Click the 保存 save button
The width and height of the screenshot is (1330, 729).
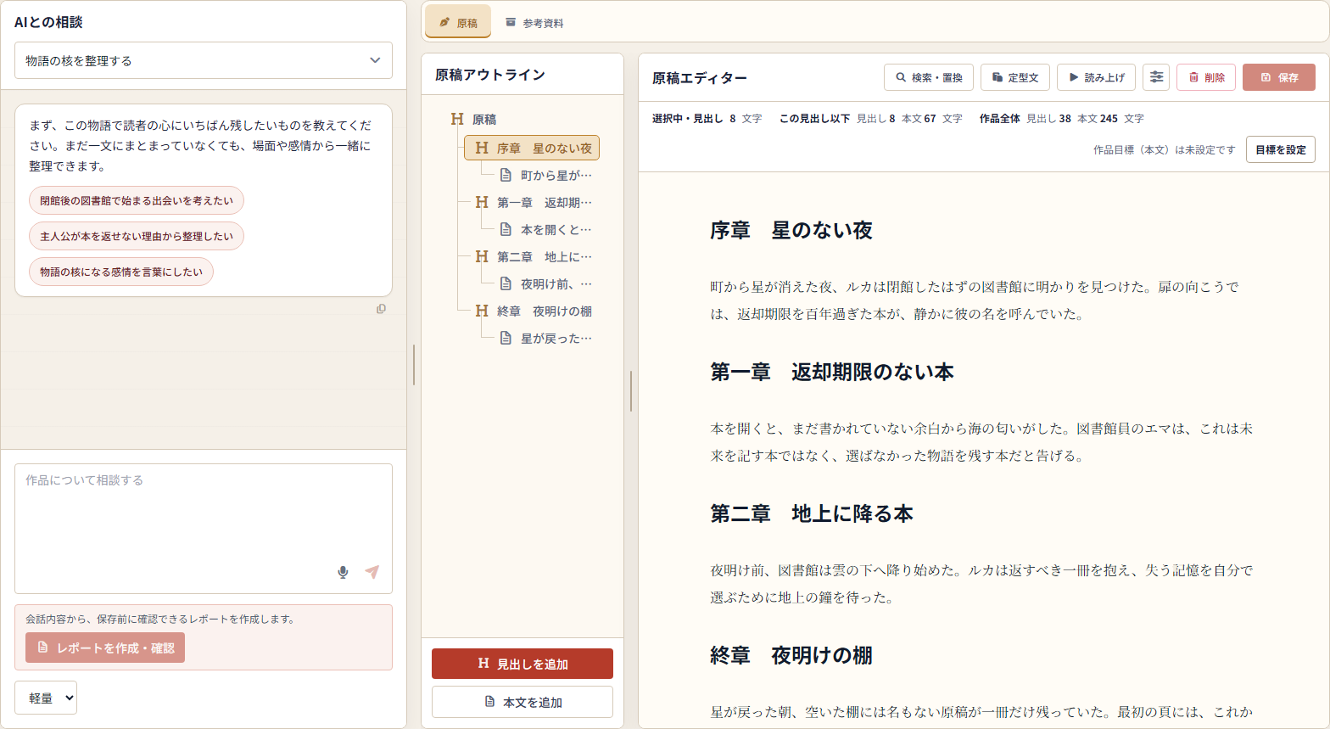coord(1279,77)
